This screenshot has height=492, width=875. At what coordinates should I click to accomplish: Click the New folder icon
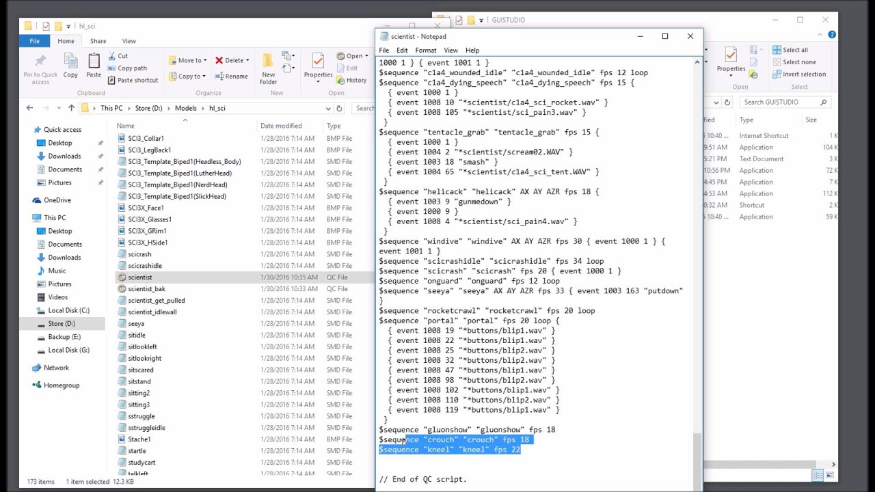point(268,60)
